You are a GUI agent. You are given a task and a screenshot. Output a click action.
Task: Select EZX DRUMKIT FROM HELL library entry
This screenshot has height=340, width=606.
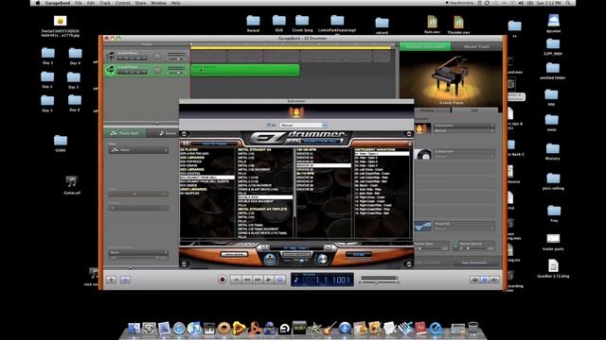207,178
